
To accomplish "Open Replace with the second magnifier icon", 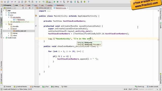I will pyautogui.click(x=32, y=2).
